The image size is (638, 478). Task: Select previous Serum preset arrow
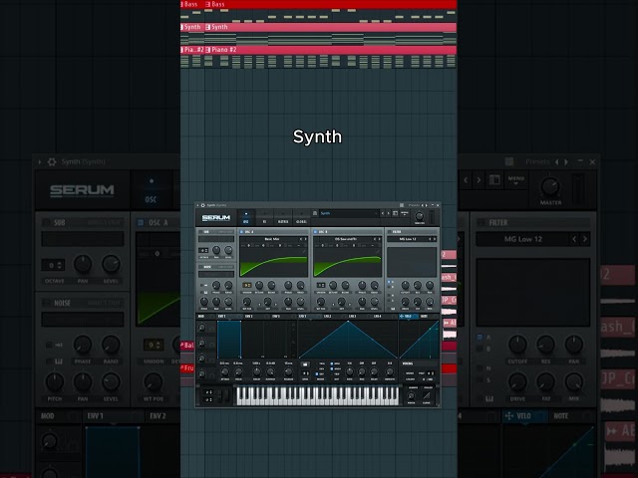click(382, 213)
